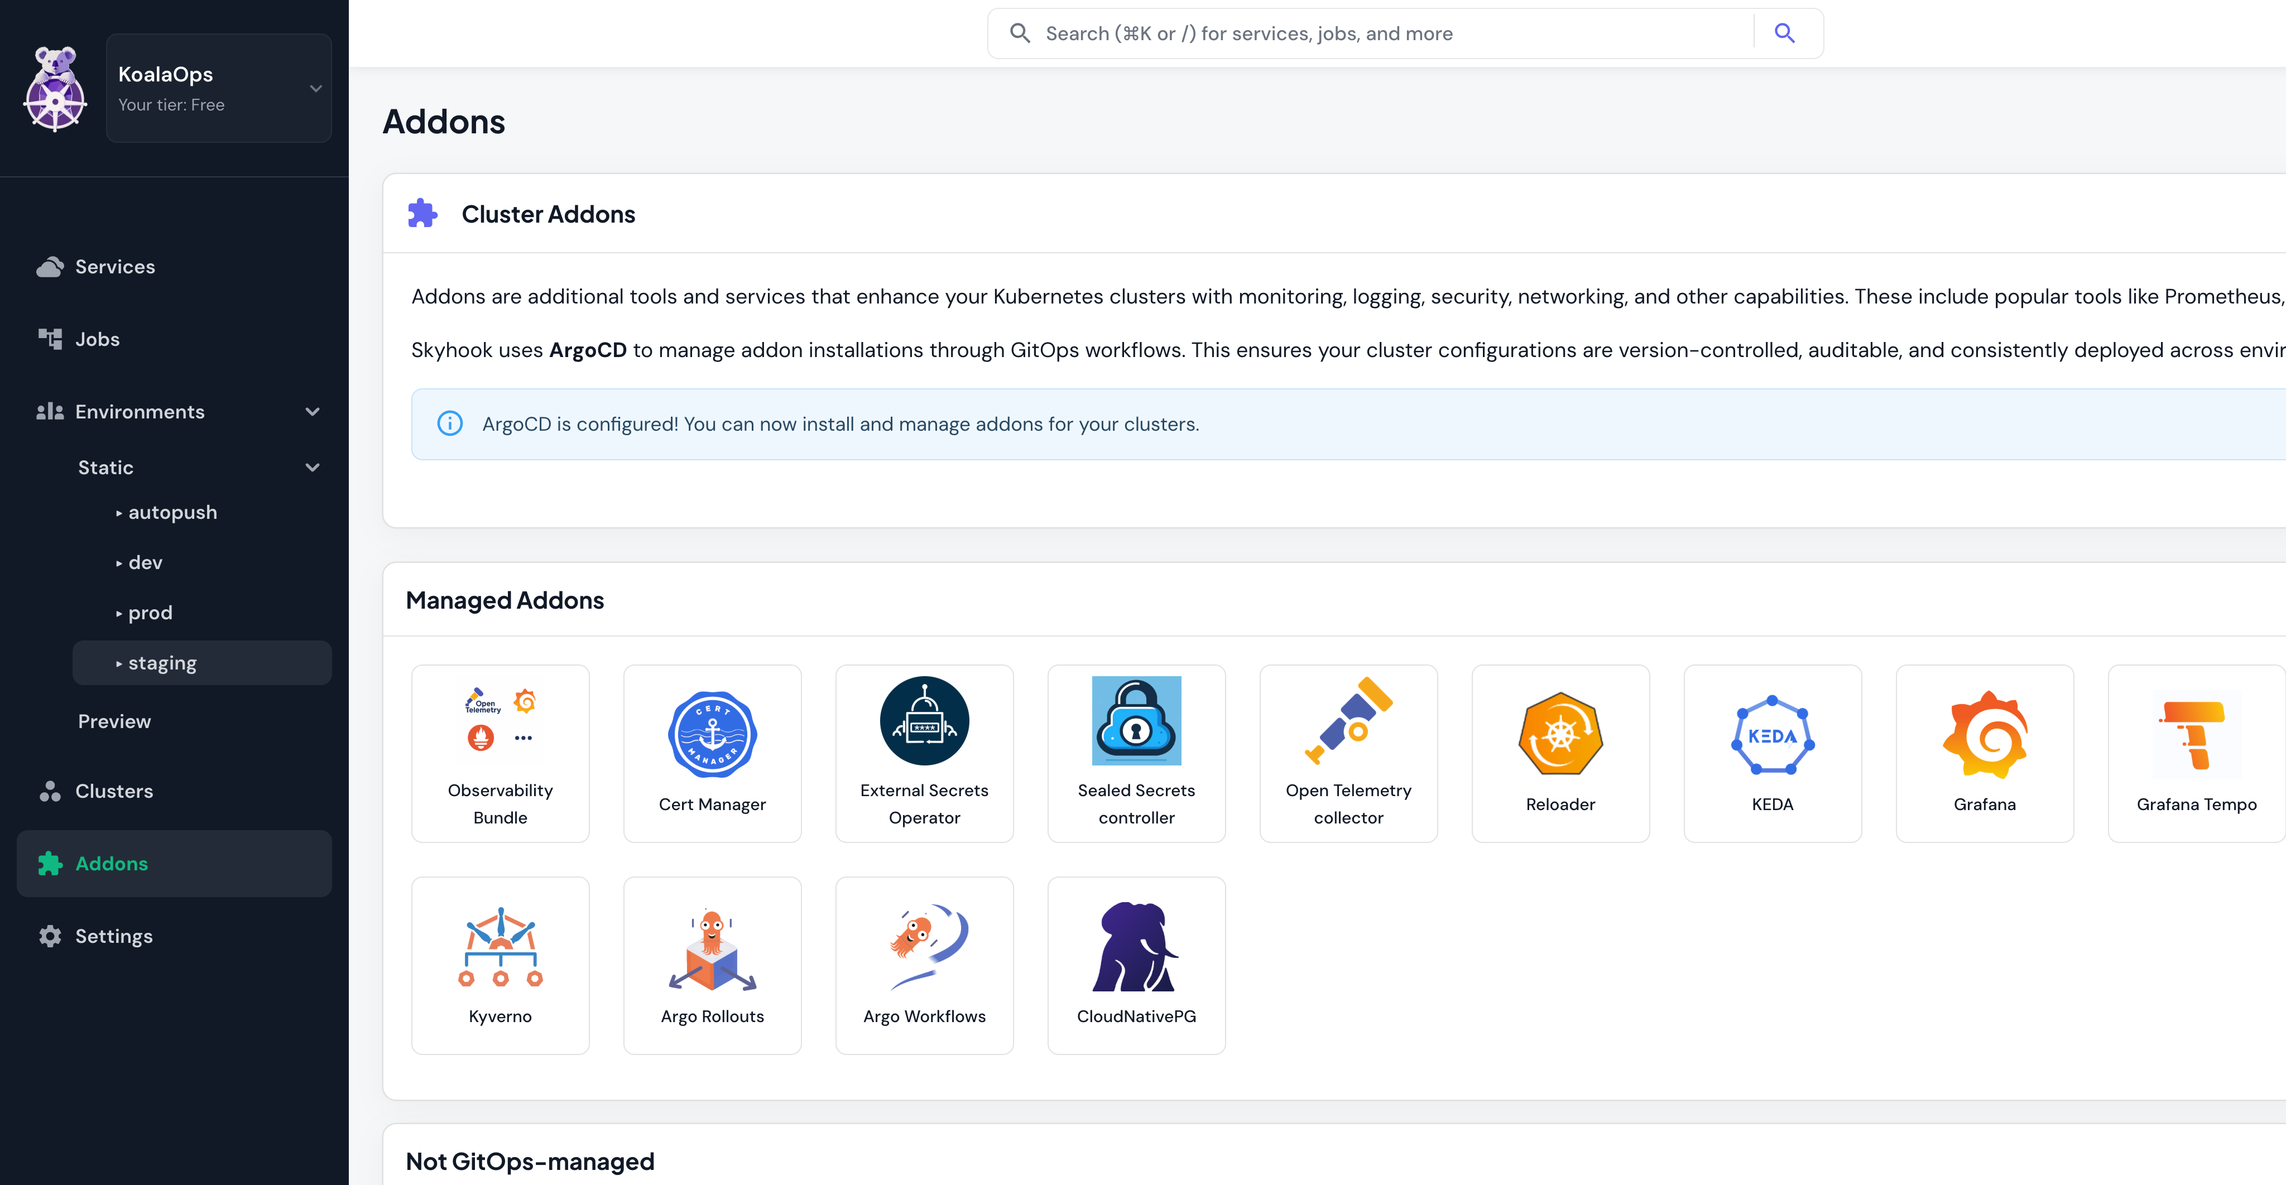Select the Open Telemetry collector addon
The width and height of the screenshot is (2286, 1185).
(x=1348, y=753)
